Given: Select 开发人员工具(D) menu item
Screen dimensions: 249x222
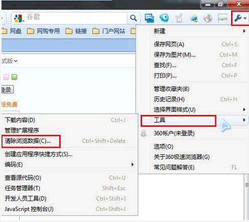Looking at the screenshot, I should (x=70, y=199).
